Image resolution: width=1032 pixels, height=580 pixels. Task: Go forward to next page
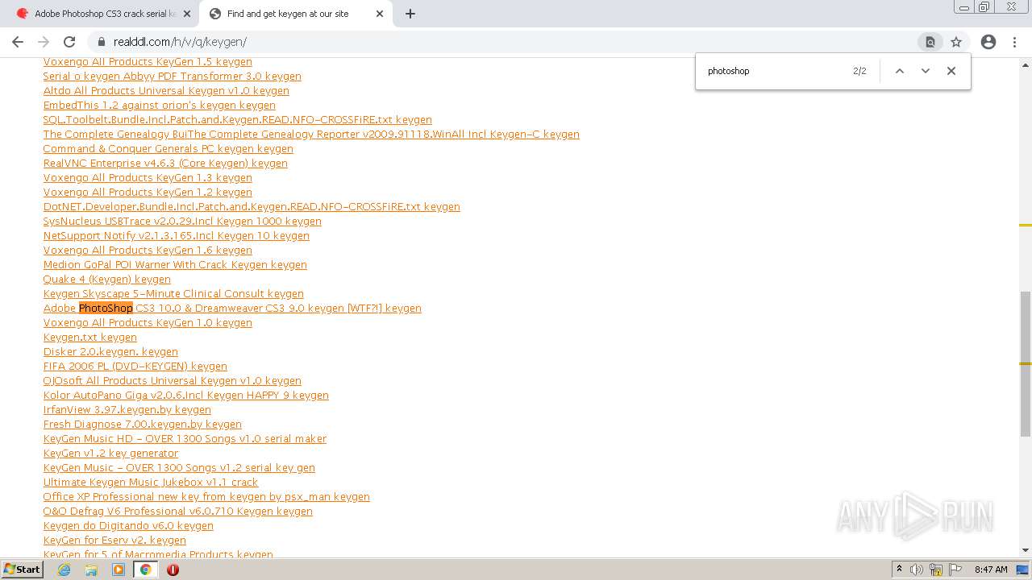(44, 42)
